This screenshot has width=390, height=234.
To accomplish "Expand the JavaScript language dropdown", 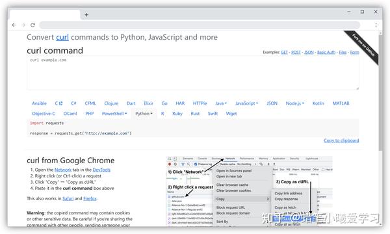I will [x=247, y=103].
